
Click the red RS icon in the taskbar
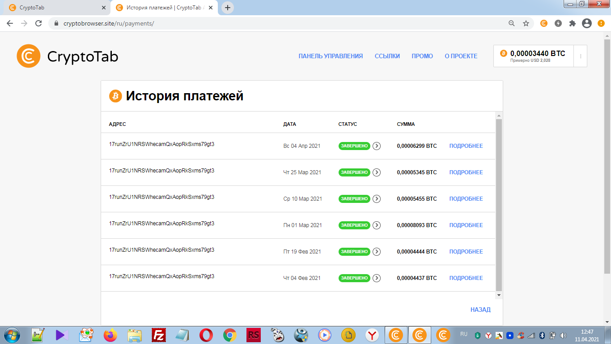coord(254,335)
